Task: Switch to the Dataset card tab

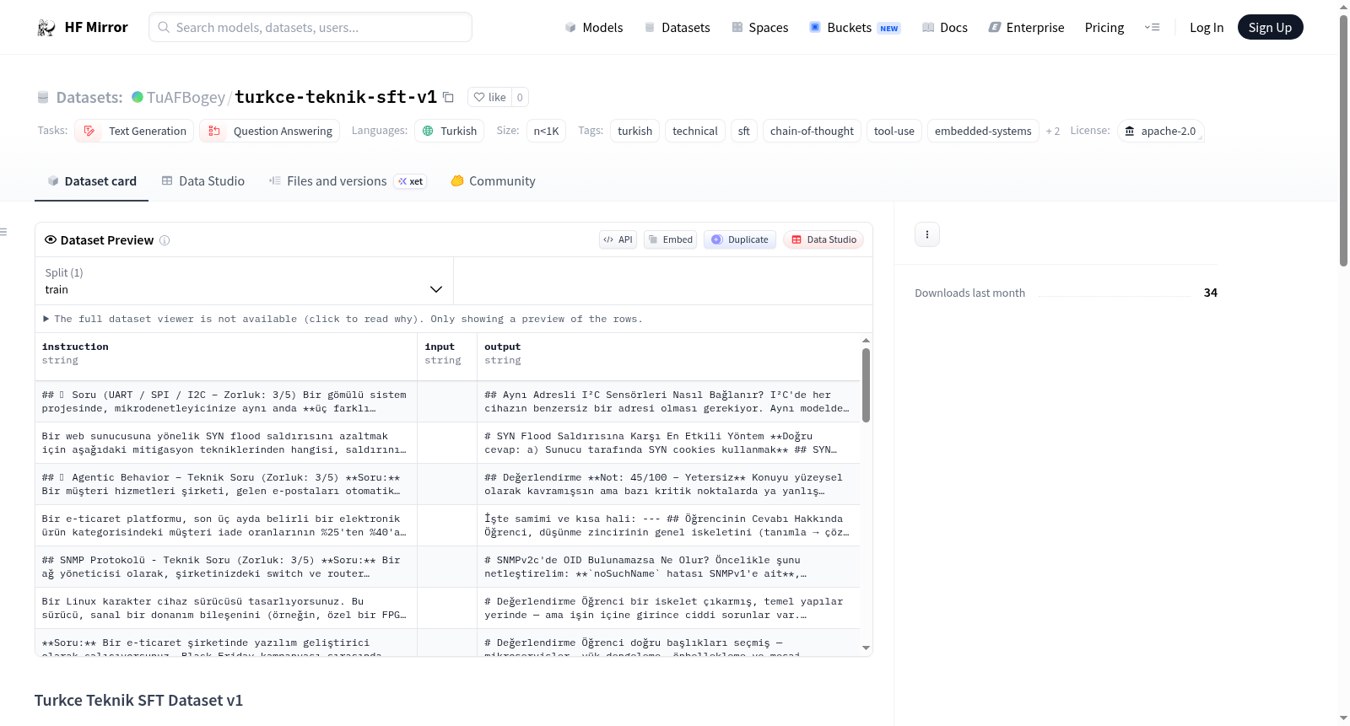Action: coord(92,181)
